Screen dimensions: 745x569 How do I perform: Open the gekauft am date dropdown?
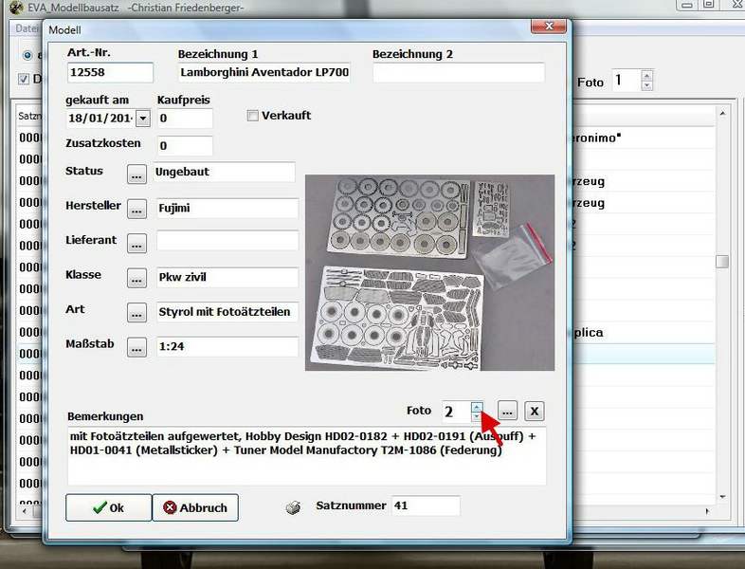143,118
